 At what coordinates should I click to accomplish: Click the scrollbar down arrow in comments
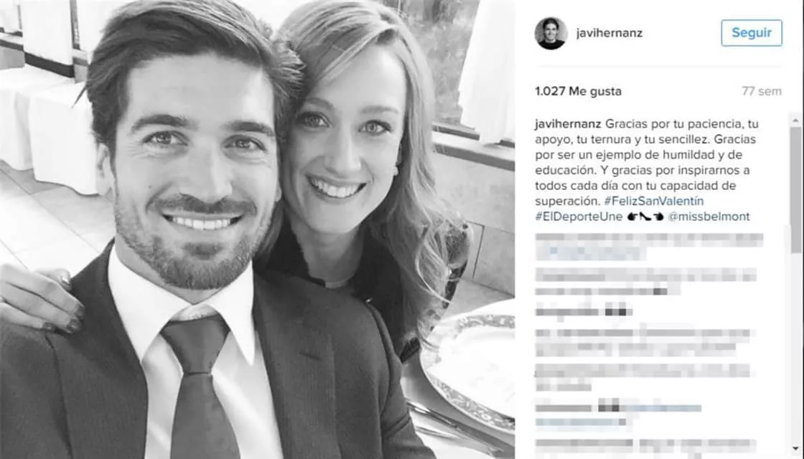pos(795,449)
